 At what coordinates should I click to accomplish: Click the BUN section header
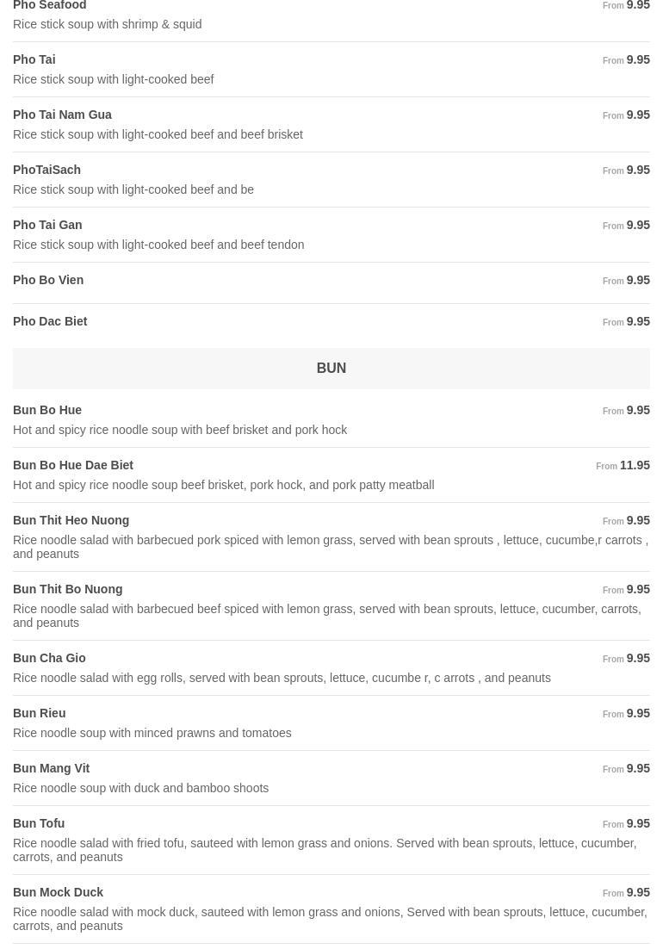[331, 368]
